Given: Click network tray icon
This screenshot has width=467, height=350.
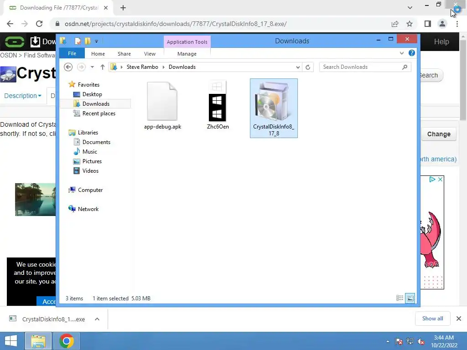Looking at the screenshot, I should coord(410,341).
